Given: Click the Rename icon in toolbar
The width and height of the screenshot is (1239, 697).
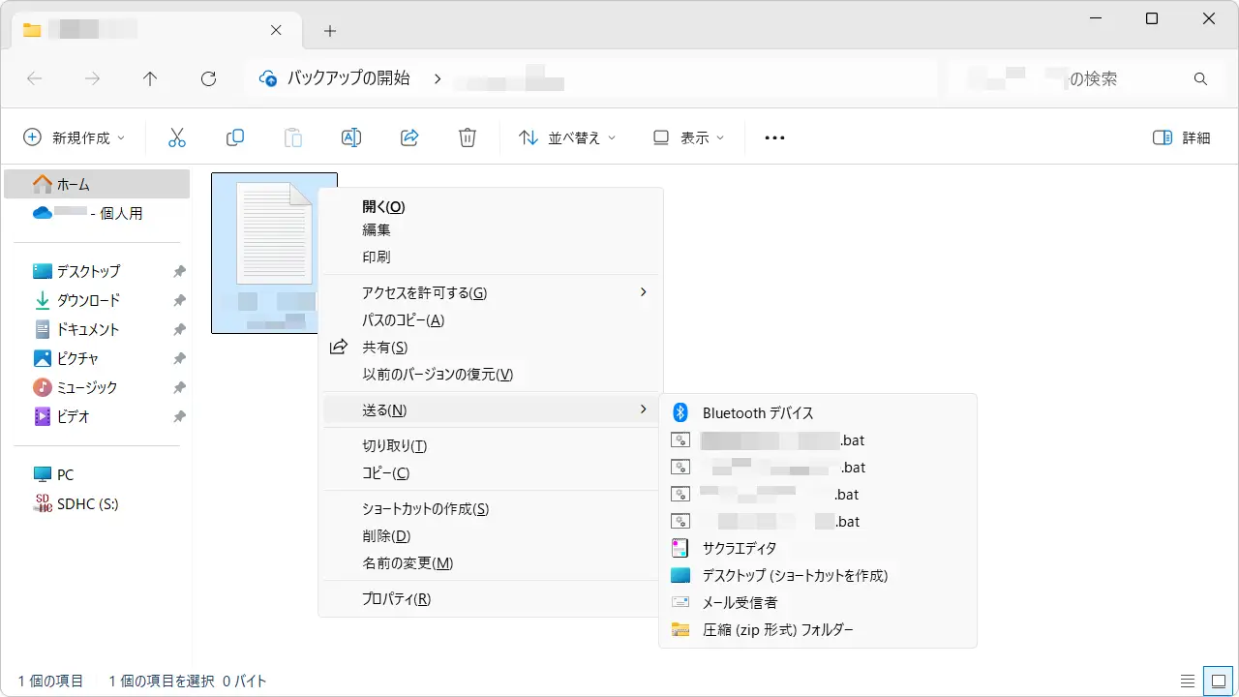Looking at the screenshot, I should click(350, 137).
